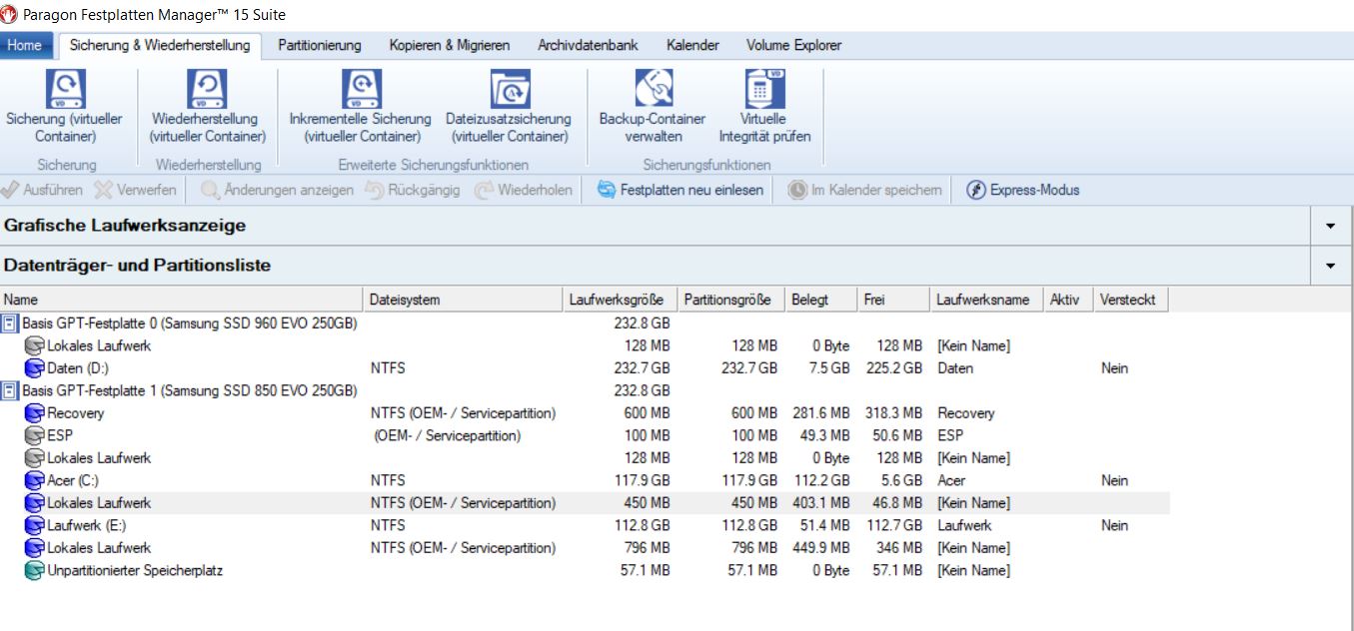
Task: Click the 112.7 GB free value for Laufwerk
Action: pos(892,525)
